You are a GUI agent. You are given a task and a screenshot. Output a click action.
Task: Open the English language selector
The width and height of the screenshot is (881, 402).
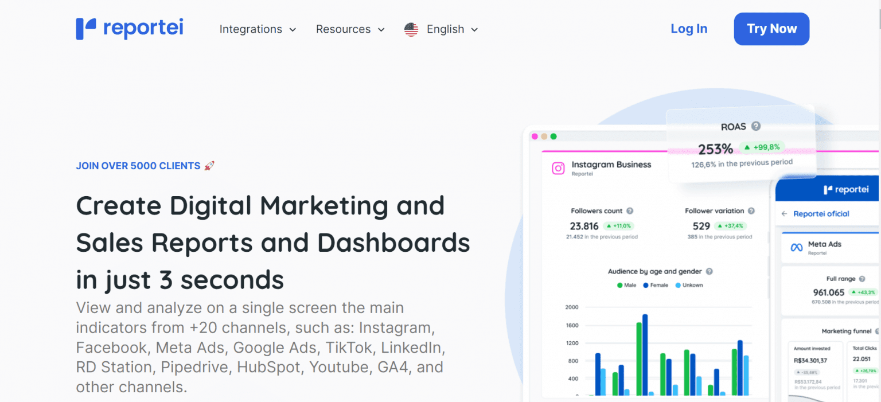coord(446,29)
